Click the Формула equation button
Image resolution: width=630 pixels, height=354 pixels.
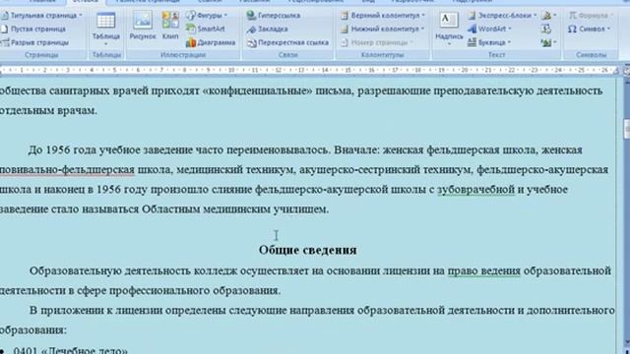(x=591, y=16)
